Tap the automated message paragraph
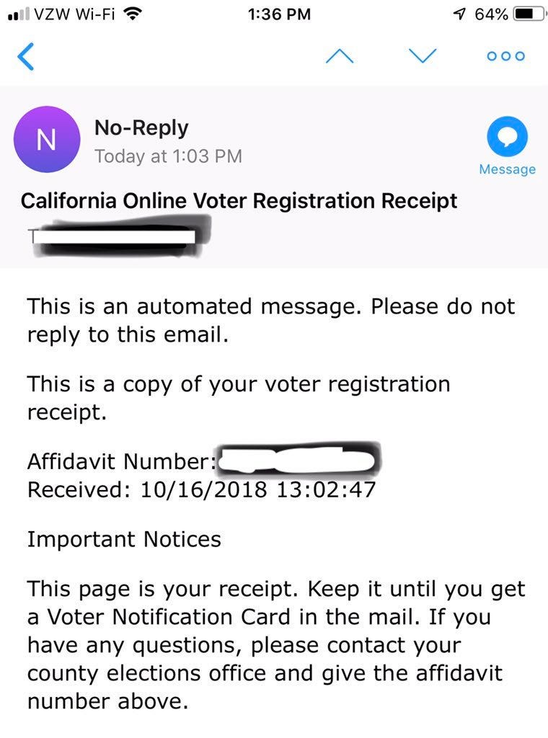 tap(270, 321)
